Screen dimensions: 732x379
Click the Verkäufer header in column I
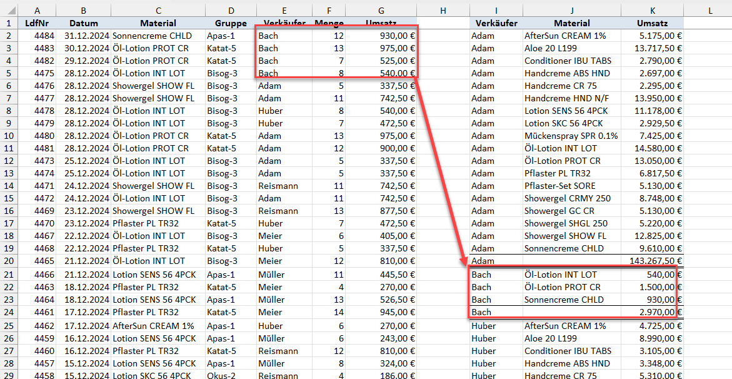point(496,23)
